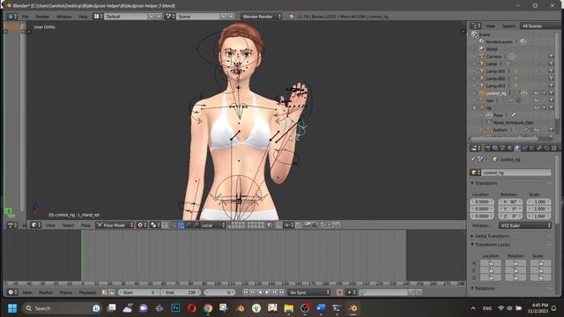Toggle the auto keyframe record button
The width and height of the screenshot is (564, 317).
pos(339,292)
